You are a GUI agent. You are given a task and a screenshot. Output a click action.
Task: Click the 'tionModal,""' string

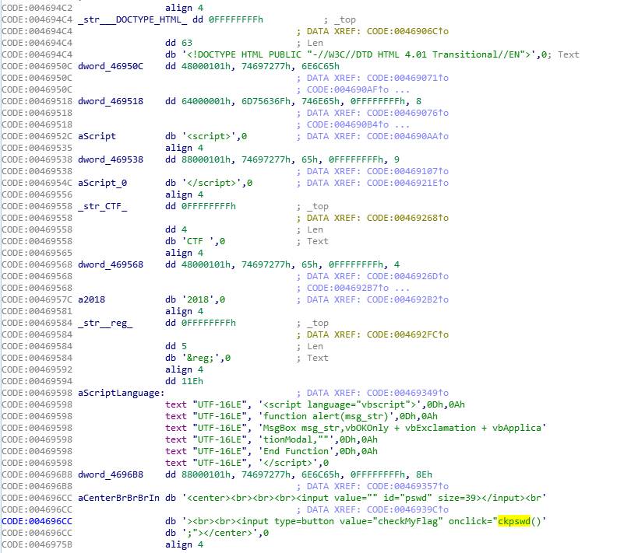pos(297,439)
